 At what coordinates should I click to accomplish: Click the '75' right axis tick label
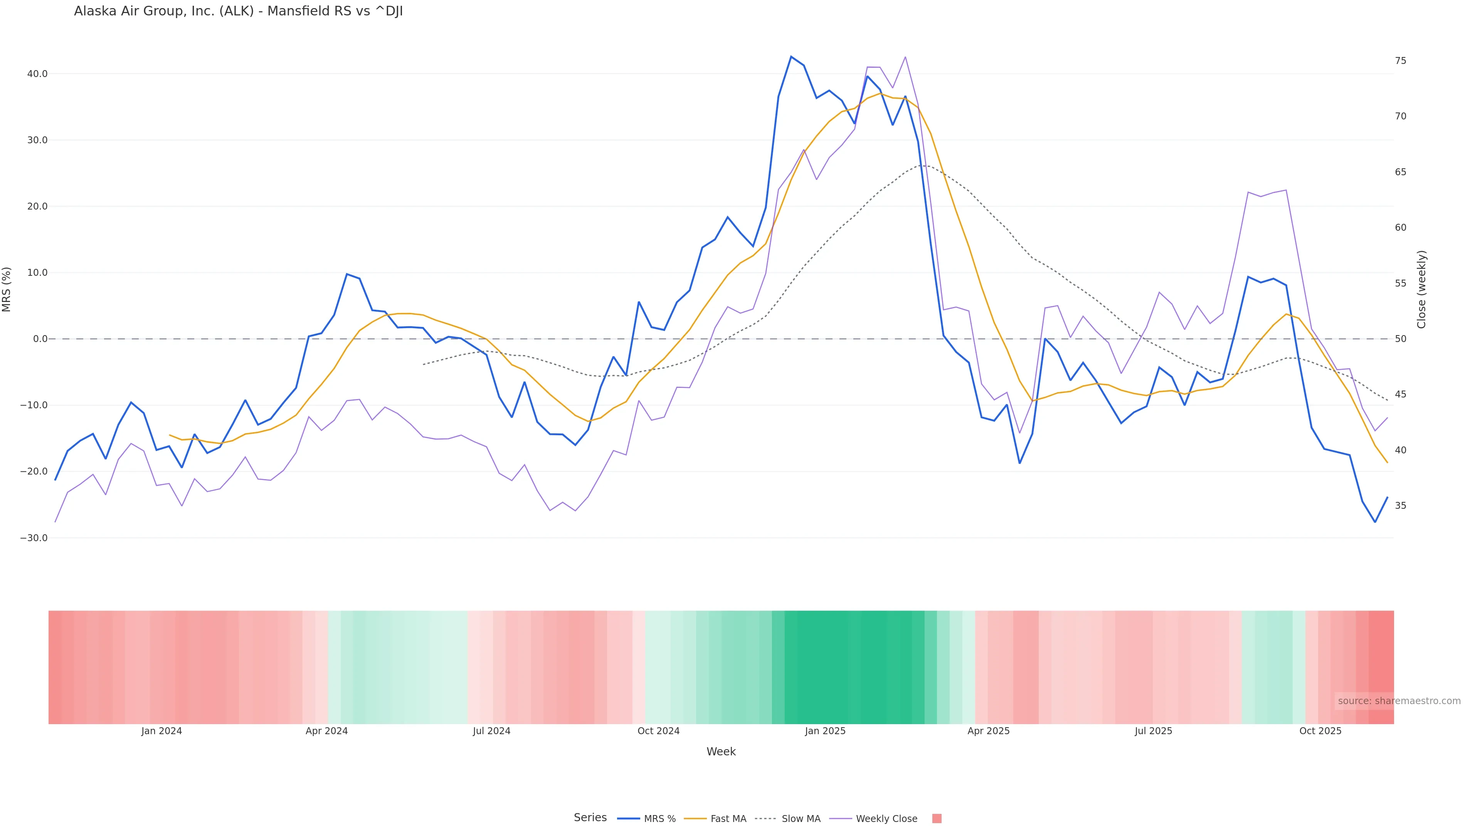tap(1400, 61)
